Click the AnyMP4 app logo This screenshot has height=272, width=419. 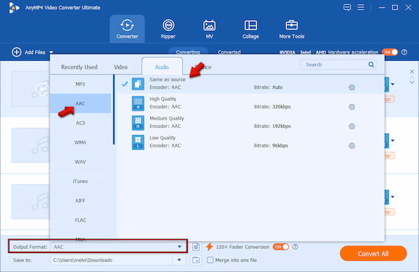pos(14,8)
